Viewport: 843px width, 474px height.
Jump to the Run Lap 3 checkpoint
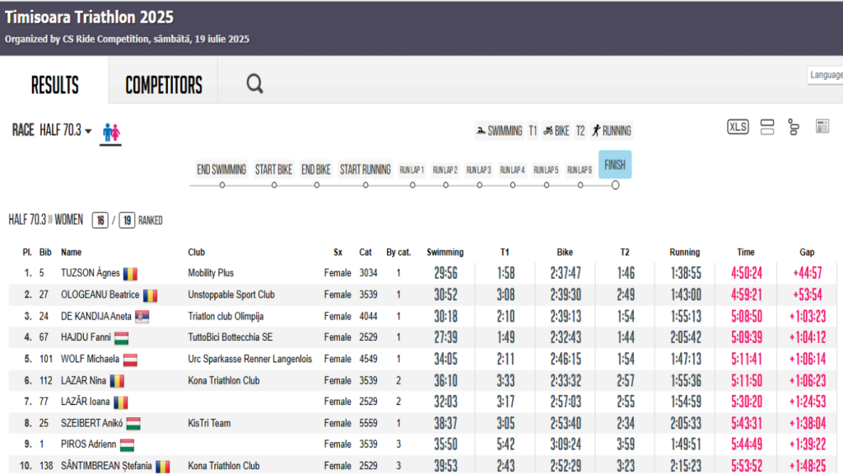coord(478,170)
